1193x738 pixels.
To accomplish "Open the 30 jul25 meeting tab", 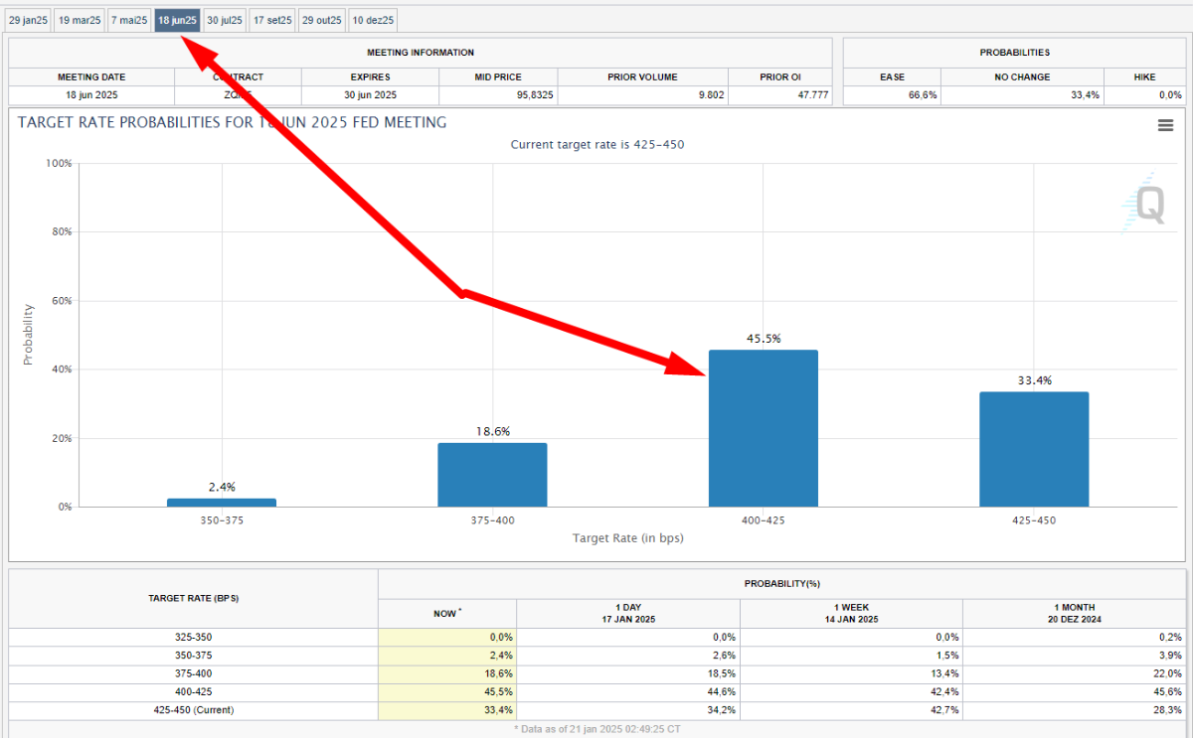I will [x=225, y=20].
